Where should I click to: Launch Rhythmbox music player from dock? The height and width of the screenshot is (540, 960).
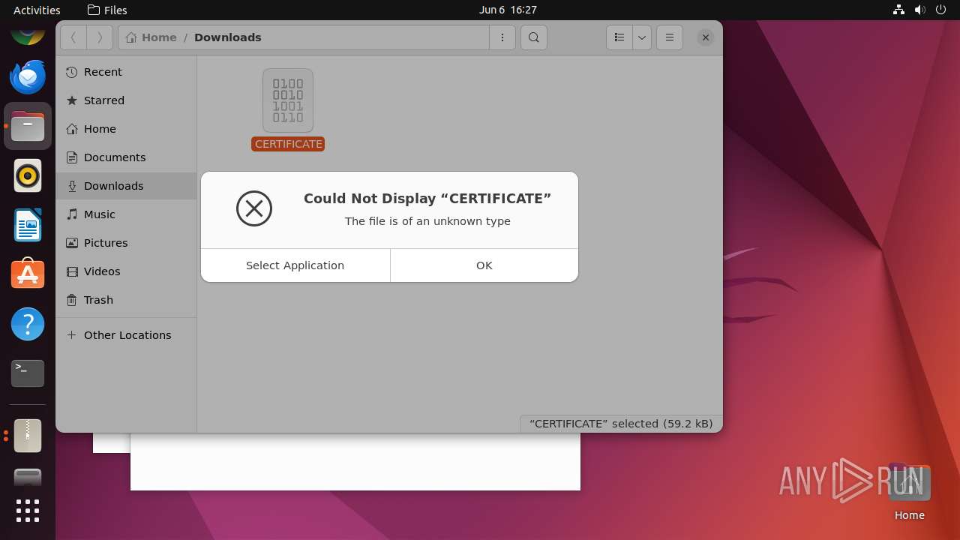tap(28, 176)
